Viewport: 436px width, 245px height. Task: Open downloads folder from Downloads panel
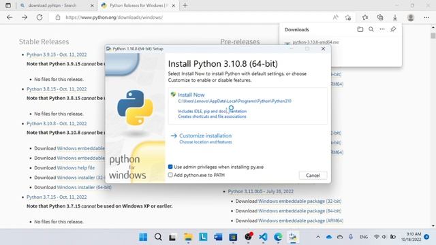[x=360, y=29]
